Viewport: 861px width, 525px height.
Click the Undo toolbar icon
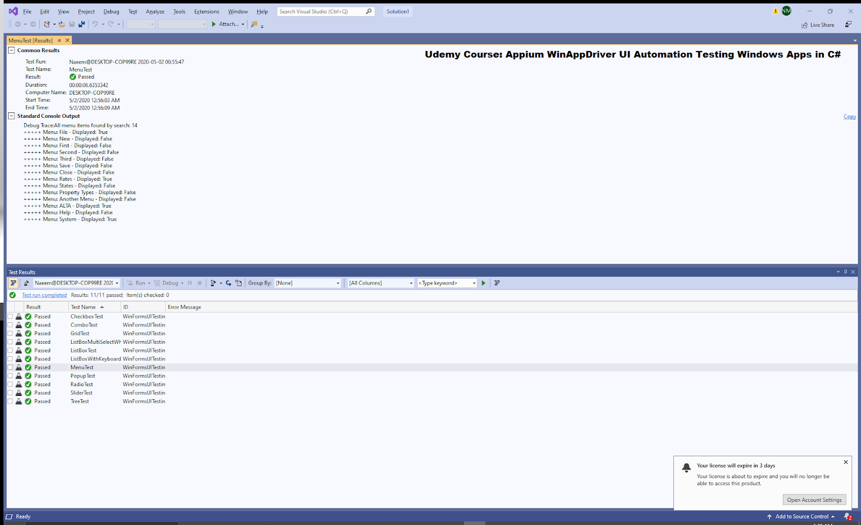click(95, 24)
